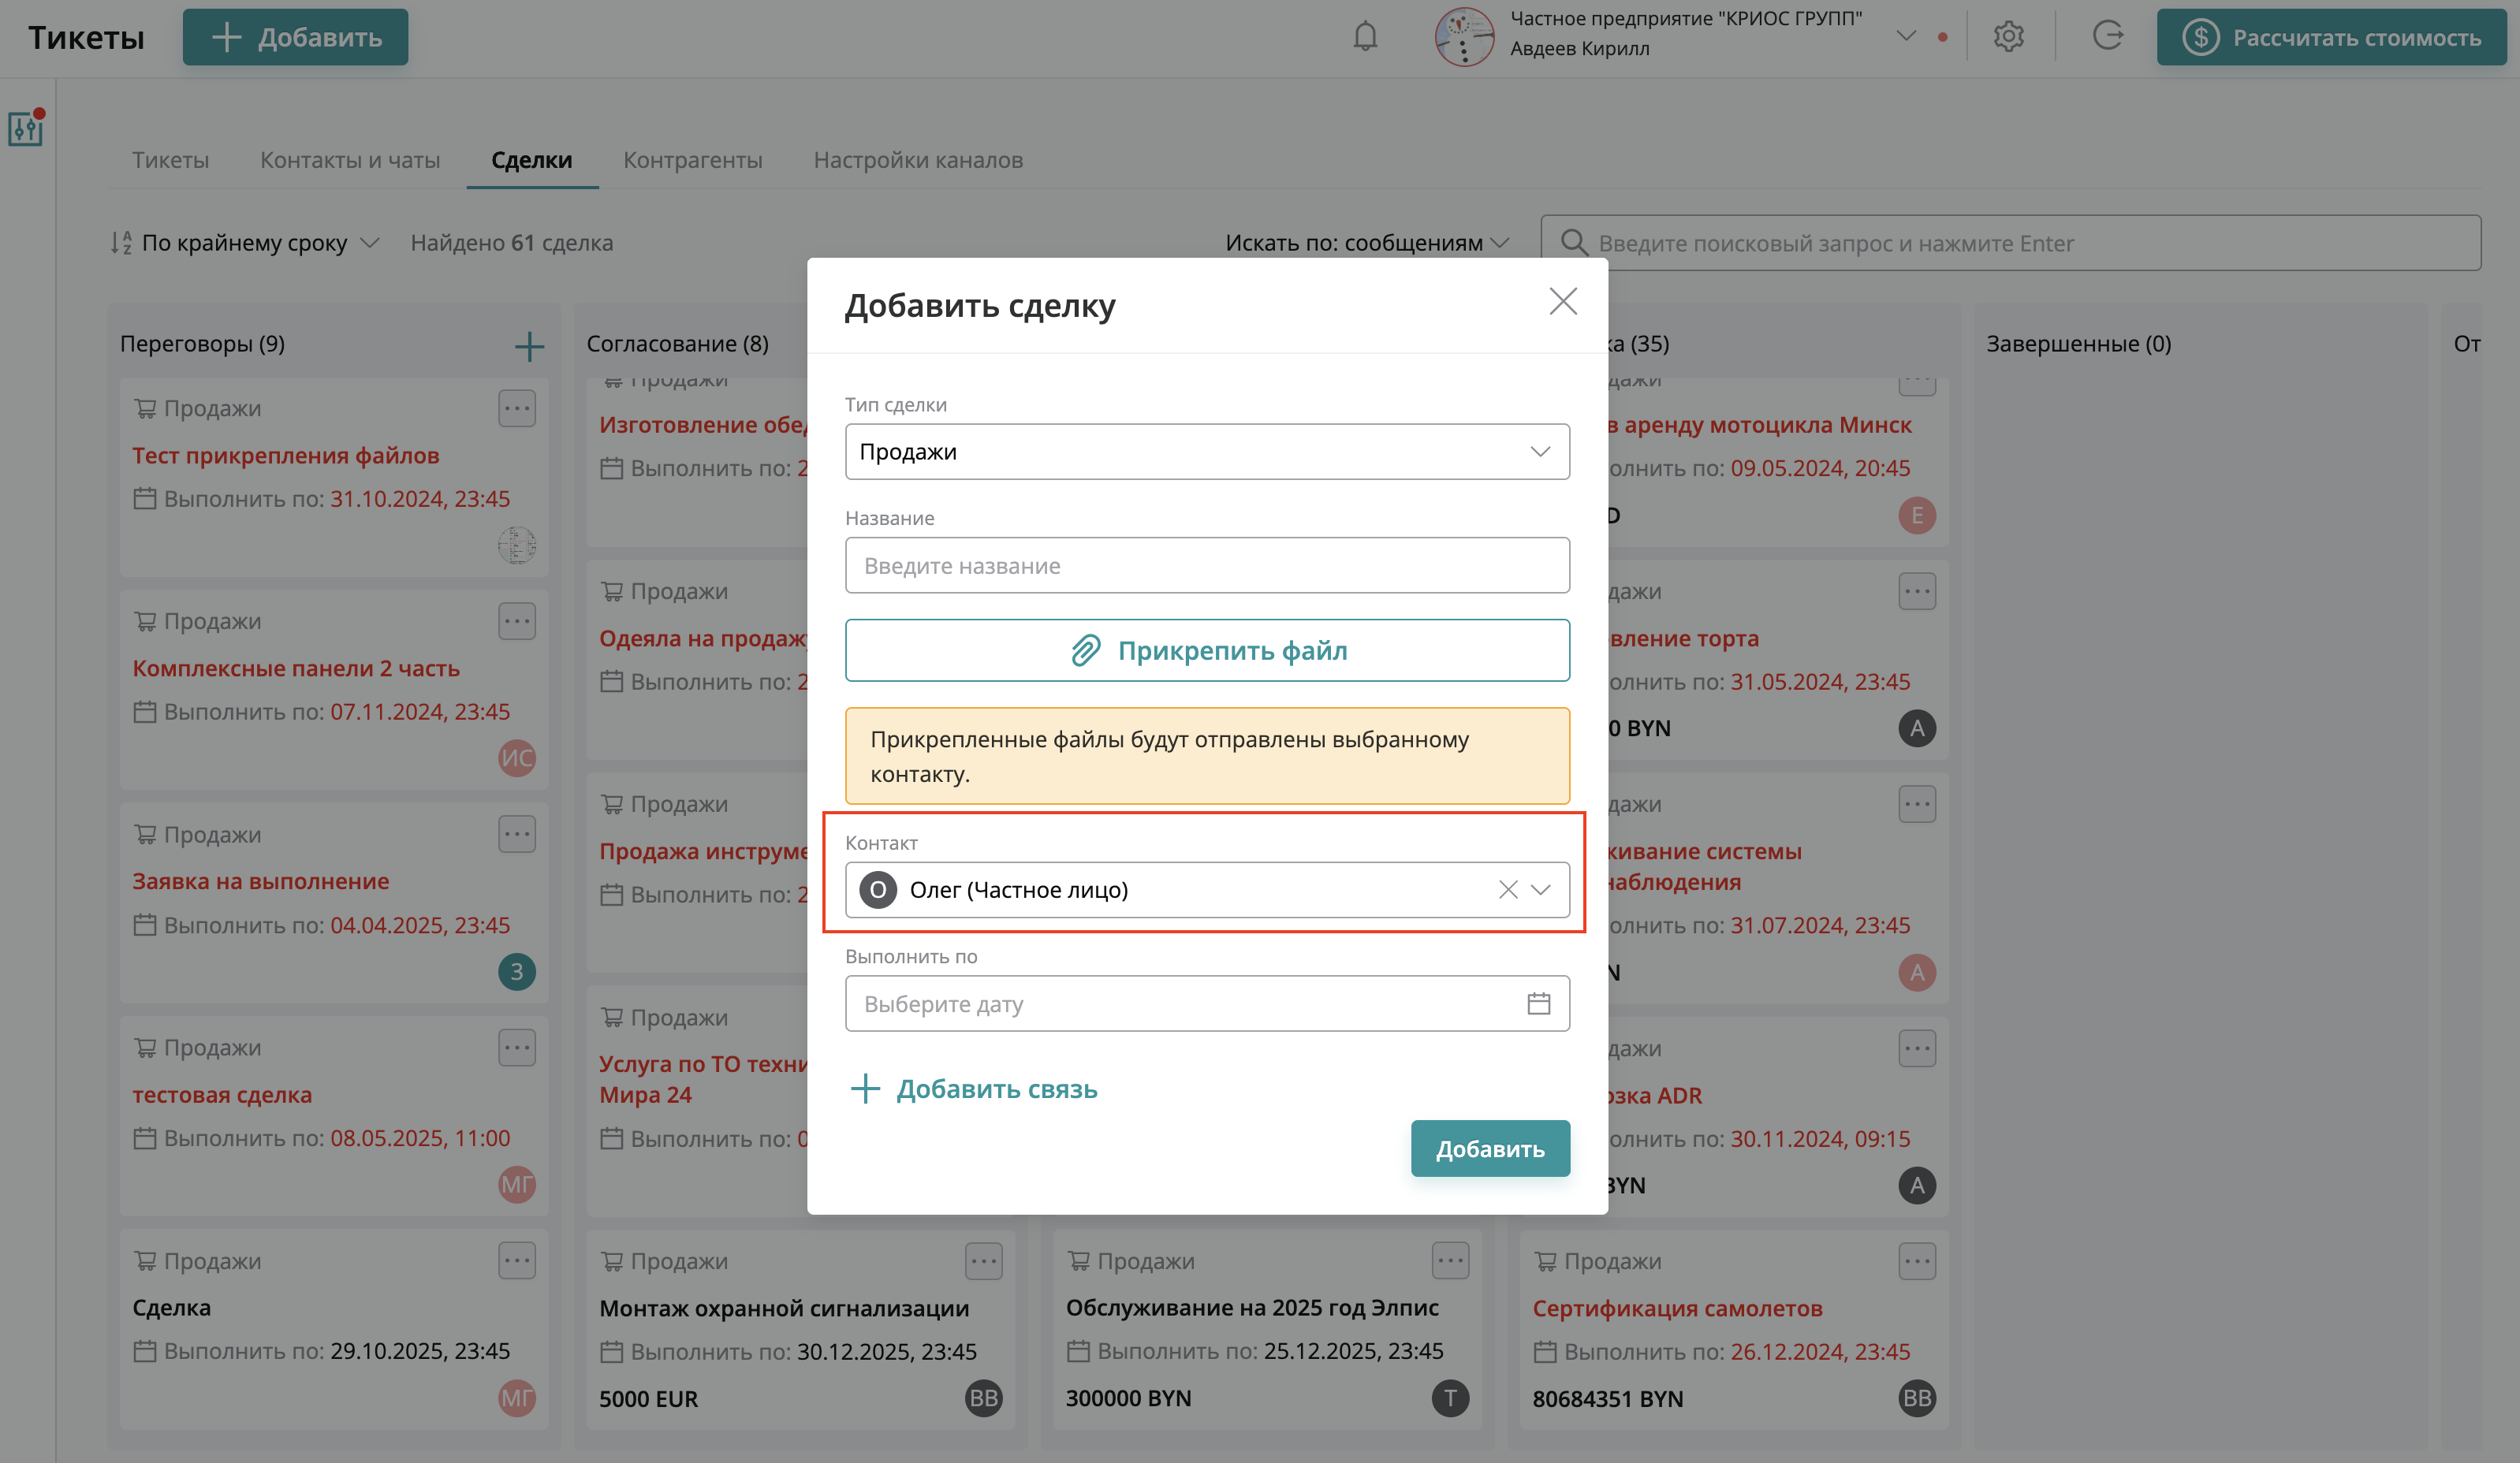Open settings via the gear icon
This screenshot has width=2520, height=1463.
pos(2008,37)
